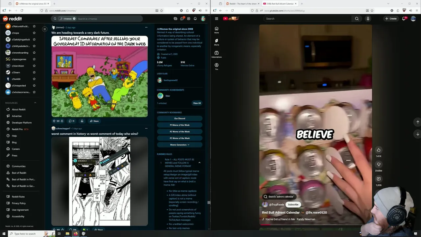Image resolution: width=421 pixels, height=237 pixels.
Task: Open the Our Discord bookmark
Action: (180, 118)
